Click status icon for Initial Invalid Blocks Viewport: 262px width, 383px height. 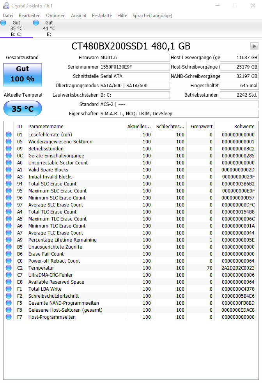pyautogui.click(x=9, y=176)
